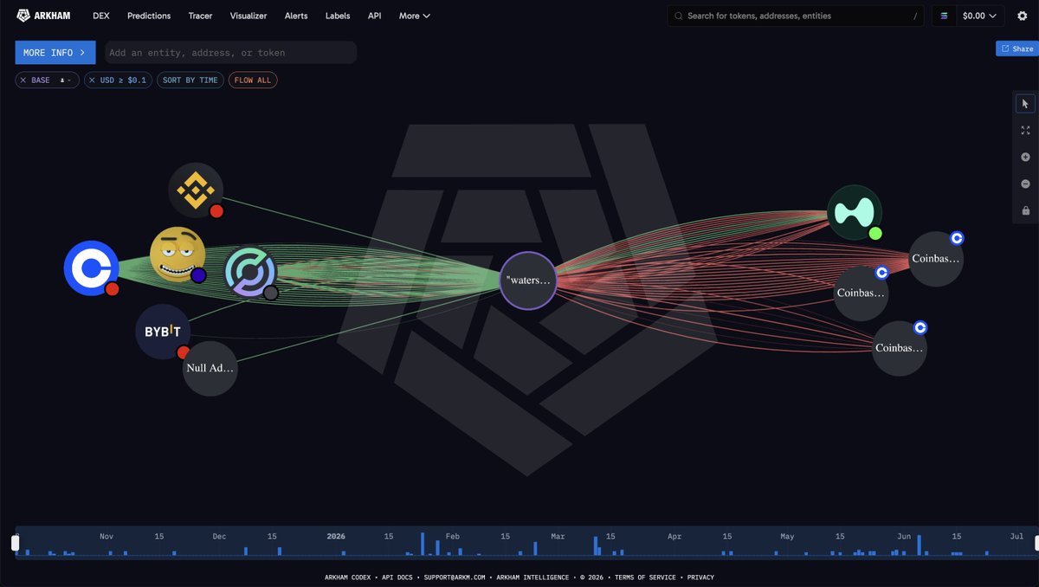Zoom in with the plus icon
Screen dimensions: 1039x587
(x=1025, y=158)
